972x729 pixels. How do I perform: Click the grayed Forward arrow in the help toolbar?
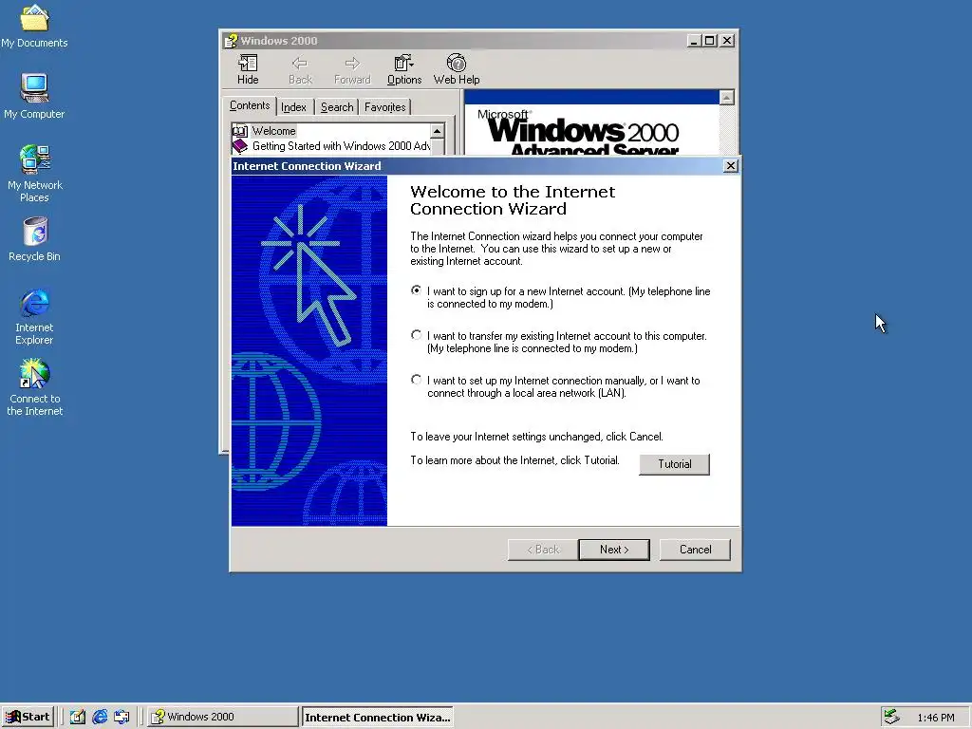click(352, 69)
